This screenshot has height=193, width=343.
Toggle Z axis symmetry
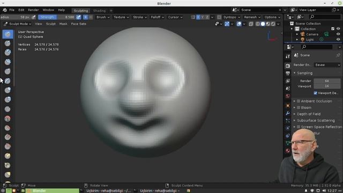click(x=207, y=17)
